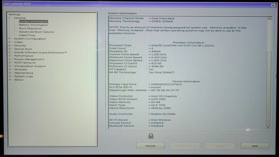Viewport: 279px width, 157px height.
Task: Click the scroll up arrow
Action: [x=270, y=18]
